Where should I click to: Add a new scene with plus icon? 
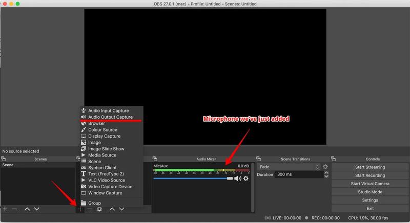pyautogui.click(x=5, y=209)
